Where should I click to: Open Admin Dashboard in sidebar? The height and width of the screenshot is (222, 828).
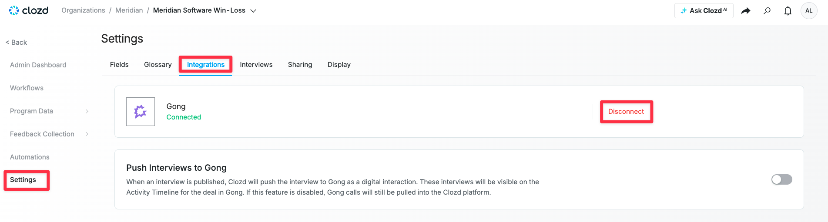point(38,65)
